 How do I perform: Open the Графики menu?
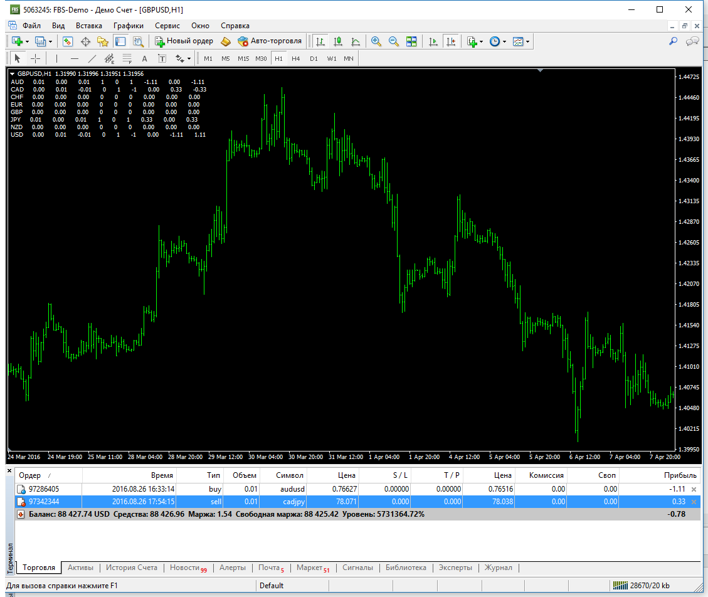pos(129,26)
